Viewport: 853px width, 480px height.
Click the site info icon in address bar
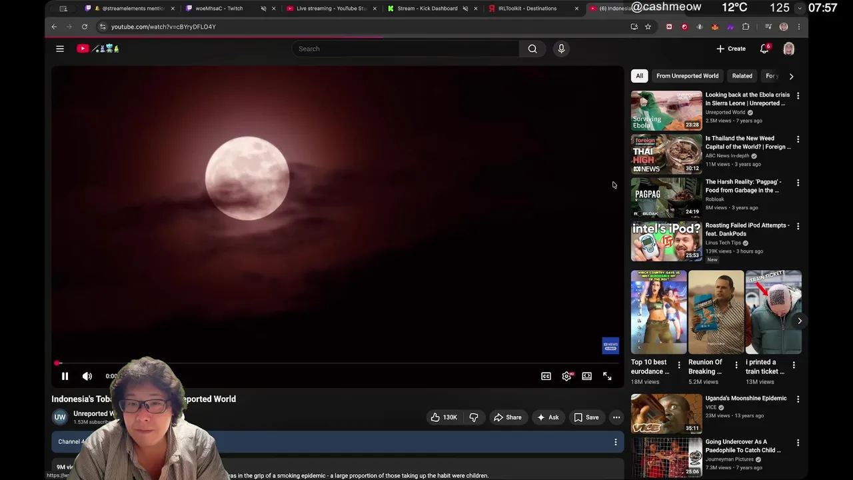102,27
